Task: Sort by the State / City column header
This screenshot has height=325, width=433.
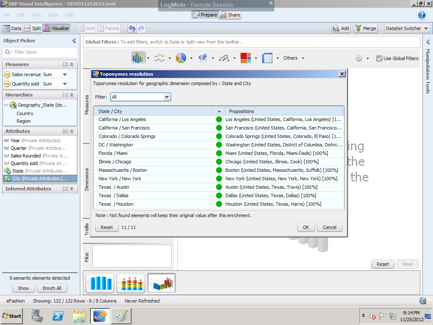Action: click(153, 111)
